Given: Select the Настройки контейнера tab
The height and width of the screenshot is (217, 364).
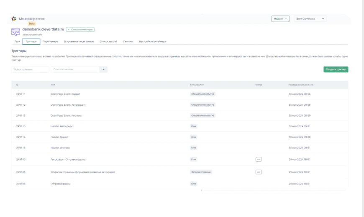Looking at the screenshot, I should [153, 41].
